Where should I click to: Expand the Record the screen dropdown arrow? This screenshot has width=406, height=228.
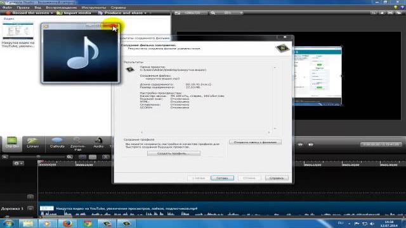coord(52,13)
